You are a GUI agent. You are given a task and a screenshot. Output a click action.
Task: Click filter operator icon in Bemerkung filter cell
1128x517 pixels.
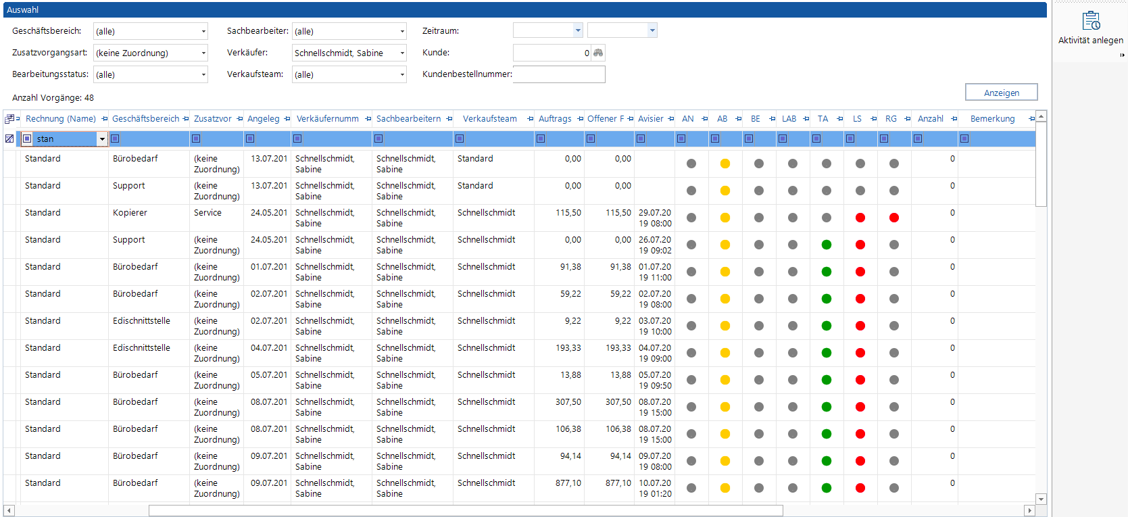point(964,139)
